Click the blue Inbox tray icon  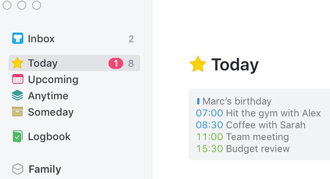(17, 39)
